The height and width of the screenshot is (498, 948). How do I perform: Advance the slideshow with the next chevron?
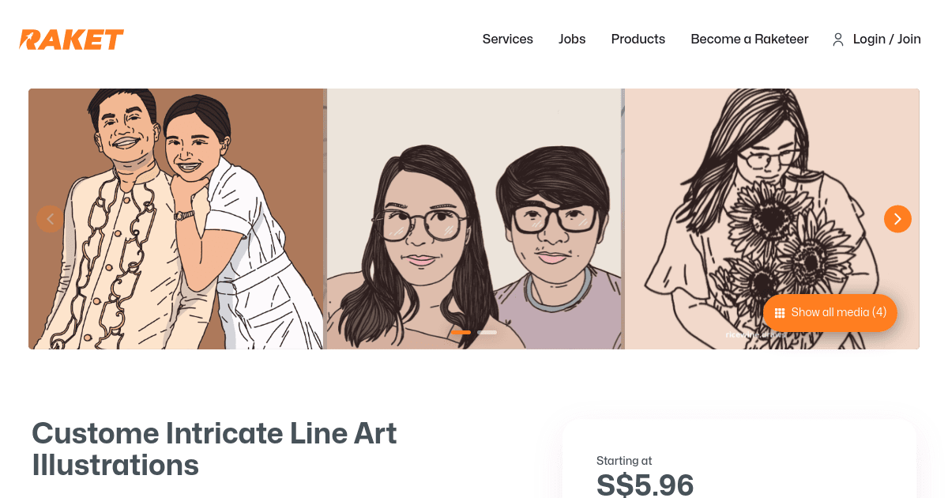pos(897,219)
